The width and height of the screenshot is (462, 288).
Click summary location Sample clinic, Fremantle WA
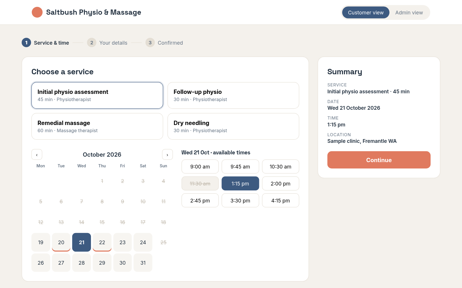point(362,141)
